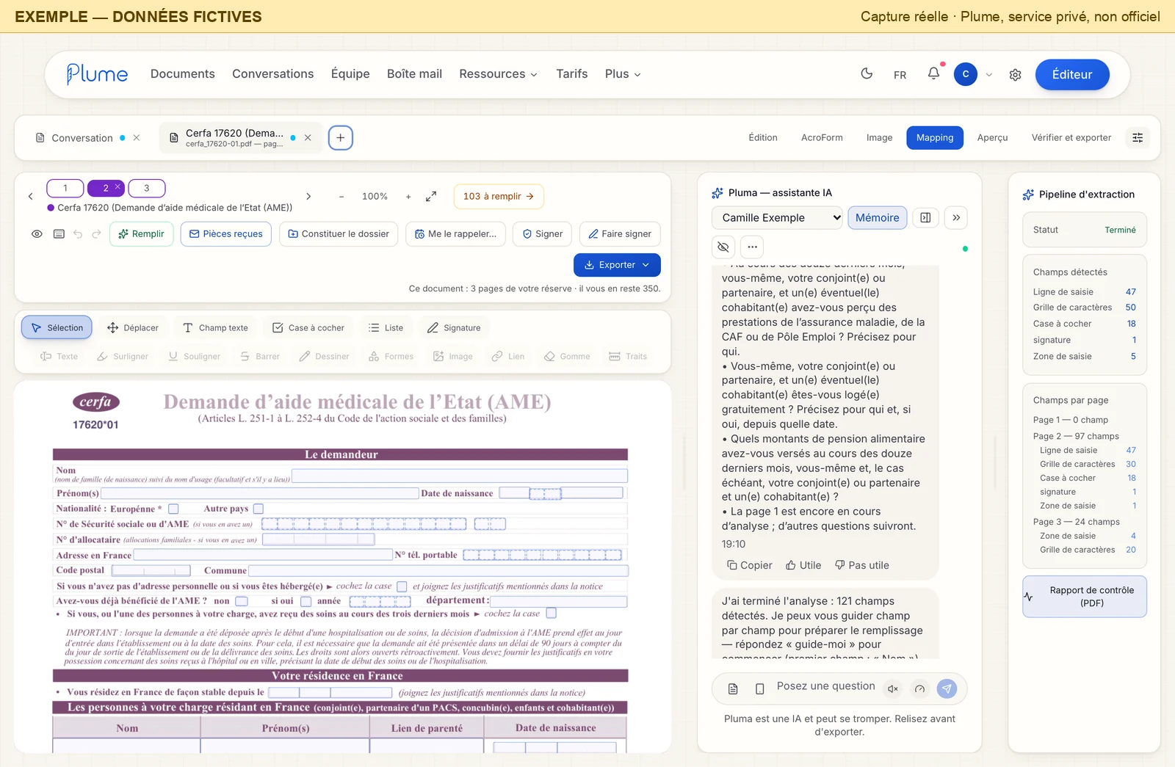This screenshot has height=767, width=1175.
Task: Open the Conversation tab
Action: 82,138
